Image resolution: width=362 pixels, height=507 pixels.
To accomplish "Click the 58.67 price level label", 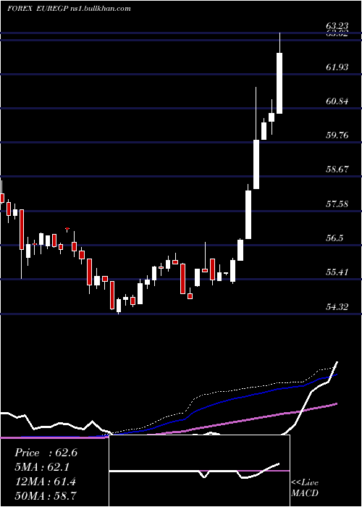I will 337,169.
